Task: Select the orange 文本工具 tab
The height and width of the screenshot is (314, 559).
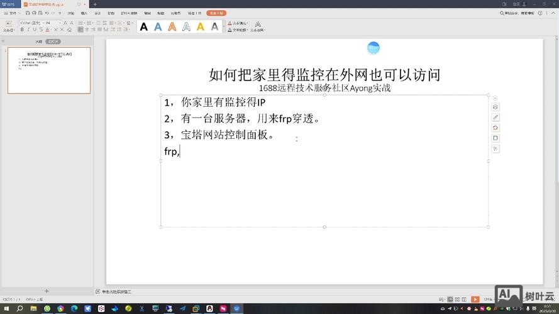Action: [216, 13]
